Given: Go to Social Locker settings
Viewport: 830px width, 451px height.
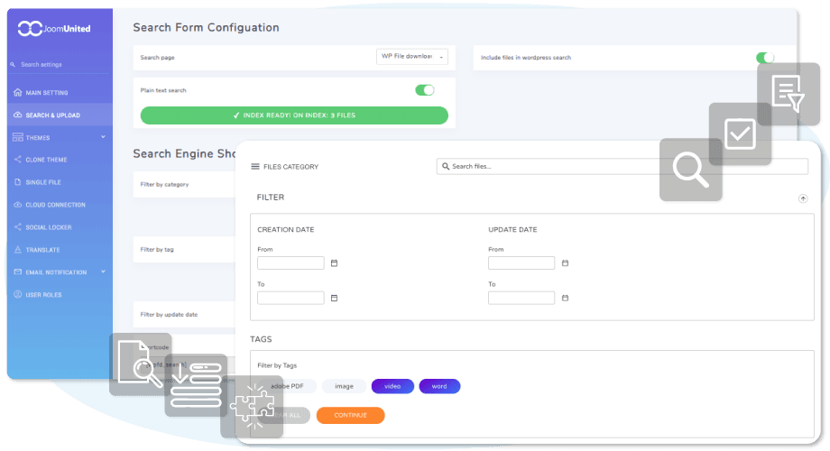Looking at the screenshot, I should (49, 227).
